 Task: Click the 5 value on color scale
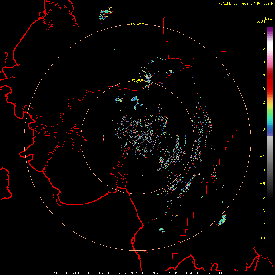click(x=264, y=61)
